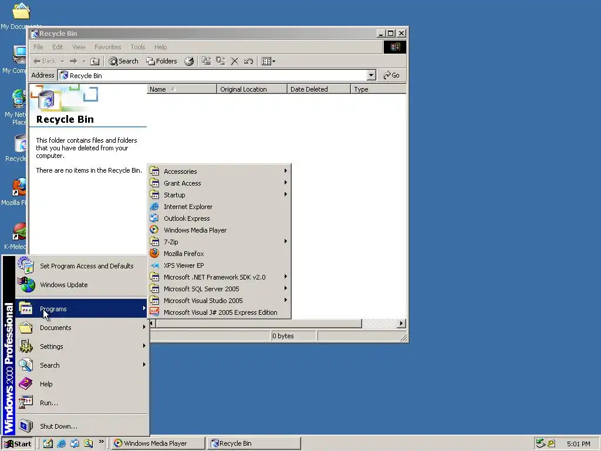
Task: Switch to Windows Media Player taskbar button
Action: point(158,444)
